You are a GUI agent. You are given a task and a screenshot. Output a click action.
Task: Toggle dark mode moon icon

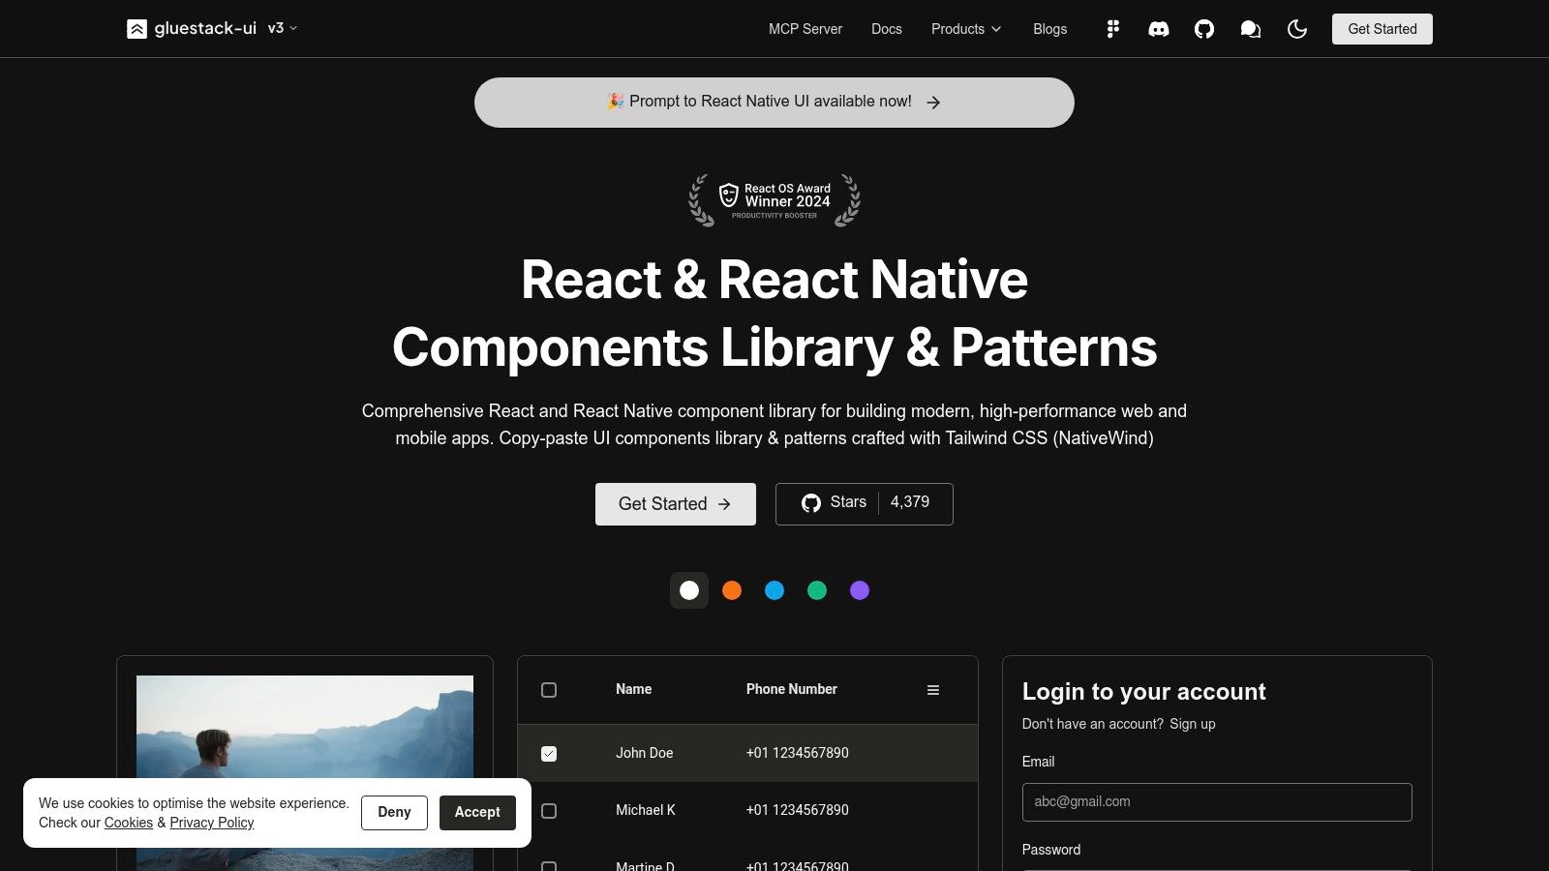pyautogui.click(x=1297, y=29)
